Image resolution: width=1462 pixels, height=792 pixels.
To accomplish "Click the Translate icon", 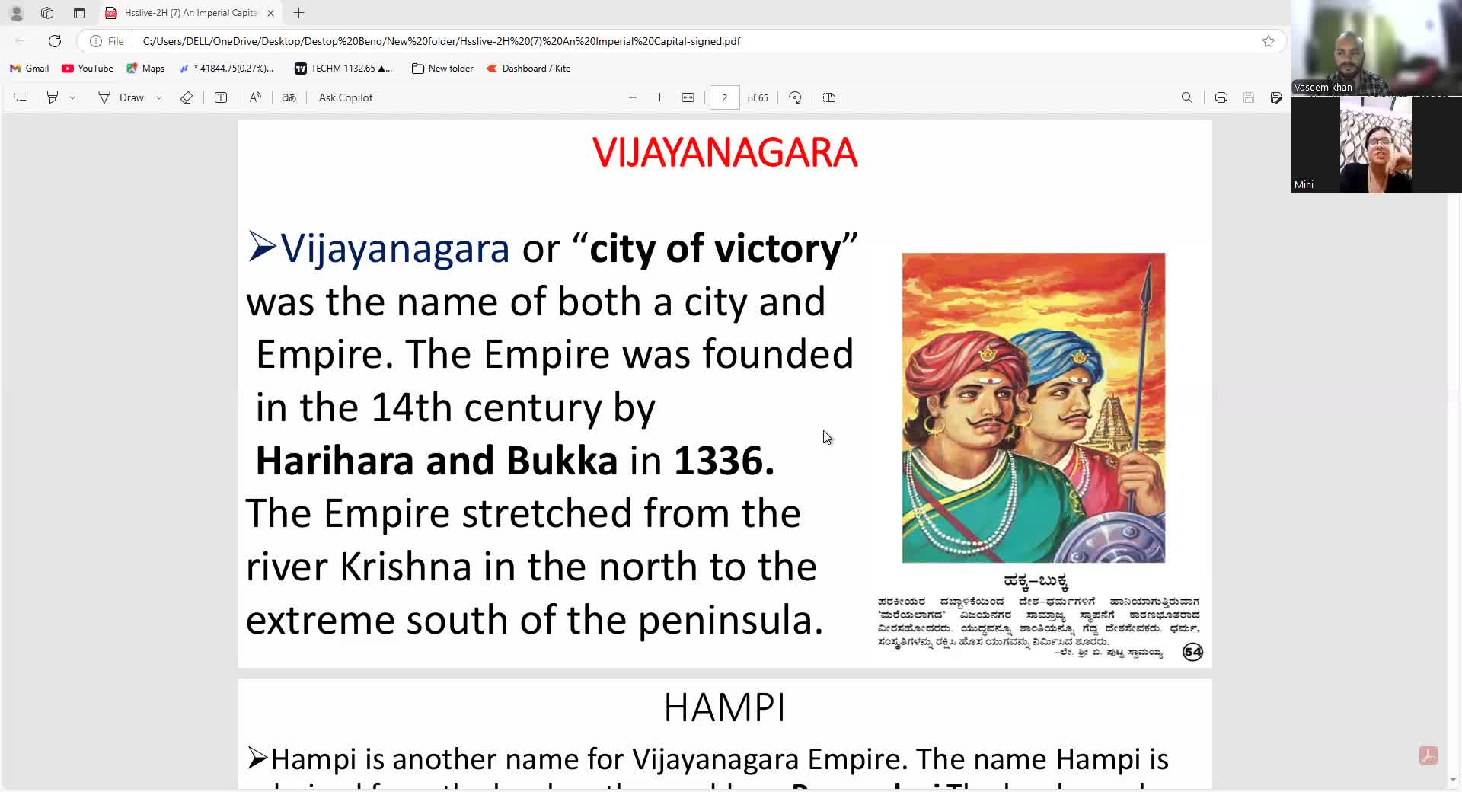I will pyautogui.click(x=289, y=97).
